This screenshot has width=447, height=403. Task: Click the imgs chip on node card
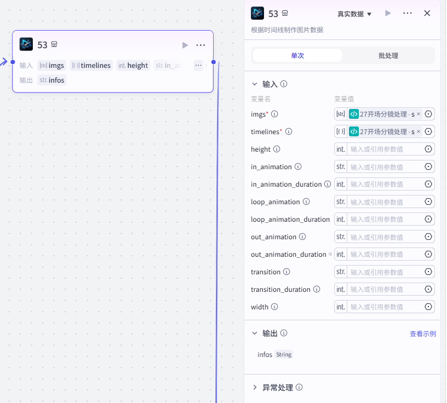click(51, 65)
